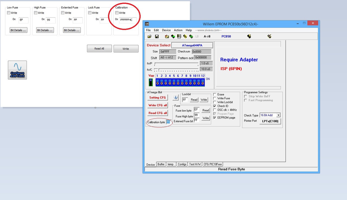
Task: Switch to the CFG PIC18Fxxx tab
Action: pos(213,164)
